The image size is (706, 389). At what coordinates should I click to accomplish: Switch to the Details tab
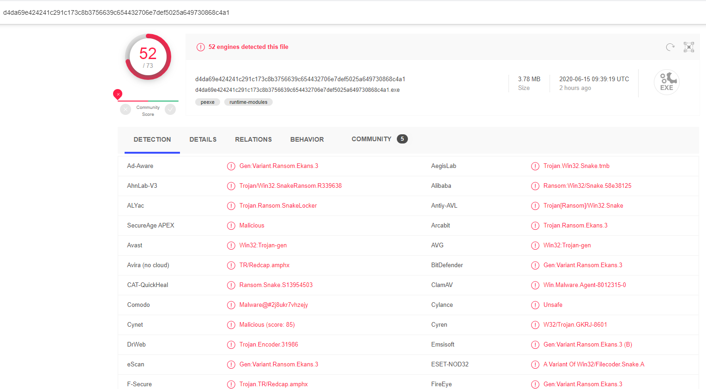click(203, 139)
